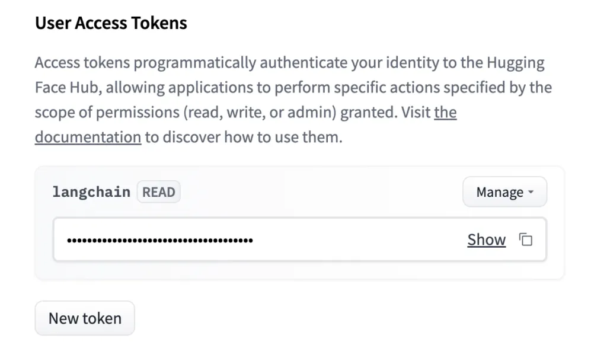The height and width of the screenshot is (345, 607).
Task: Reveal the hidden token via Show
Action: coord(486,239)
